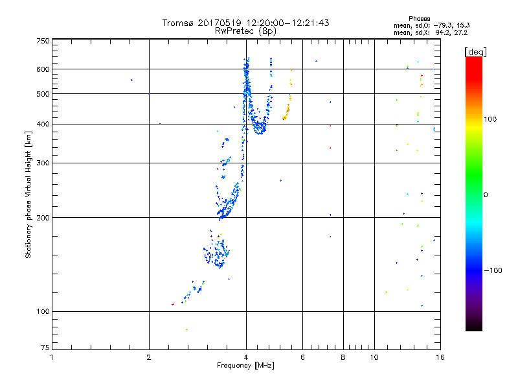The image size is (518, 389).
Task: Click the "Frequency [MHz]" axis label
Action: [245, 366]
